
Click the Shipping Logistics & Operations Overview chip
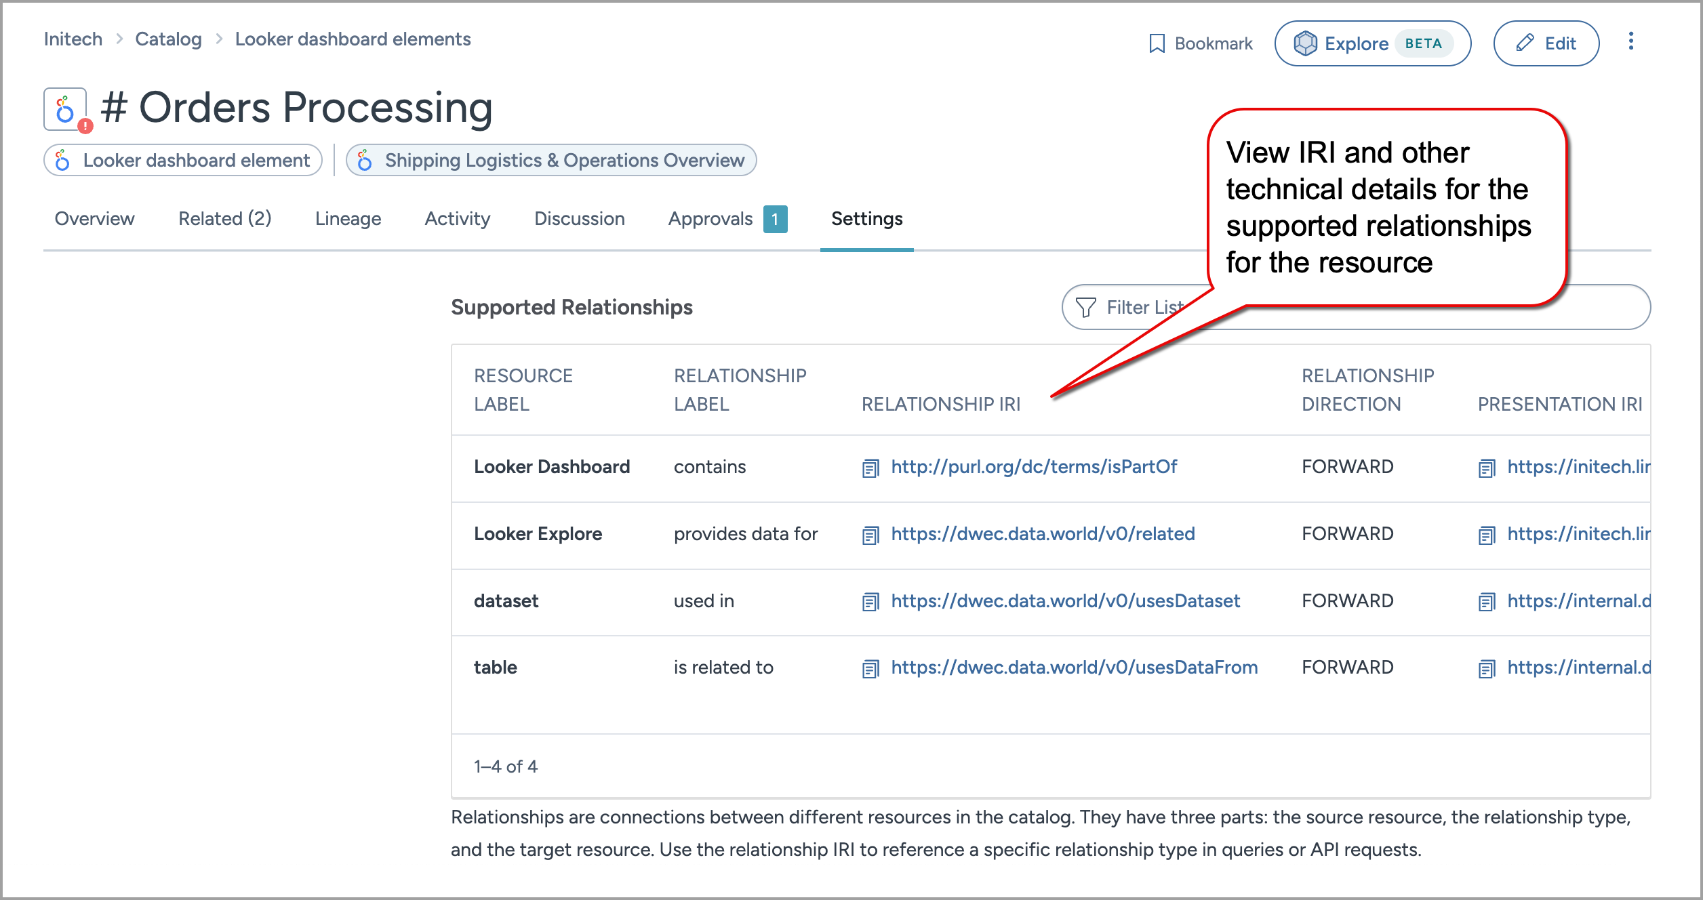550,161
